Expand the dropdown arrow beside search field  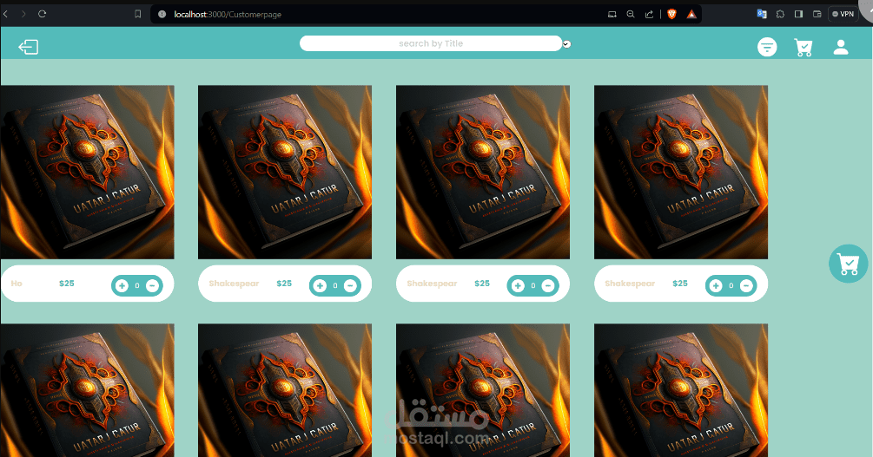click(x=566, y=44)
